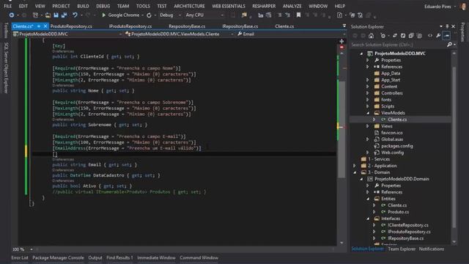Switch to the Team Explorer tab

(x=402, y=249)
